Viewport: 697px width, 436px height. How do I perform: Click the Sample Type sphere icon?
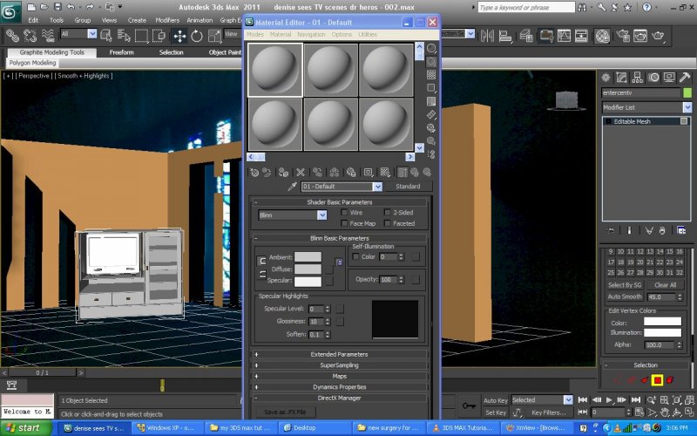[x=431, y=48]
